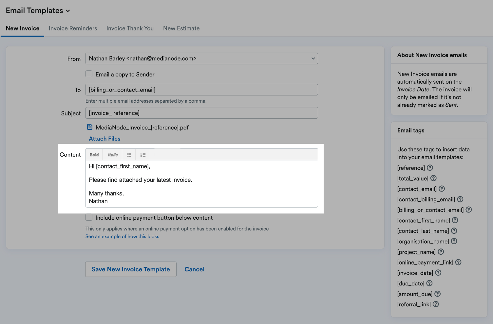The height and width of the screenshot is (324, 493).
Task: Show help for [online_payment_link] tag
Action: [x=458, y=262]
